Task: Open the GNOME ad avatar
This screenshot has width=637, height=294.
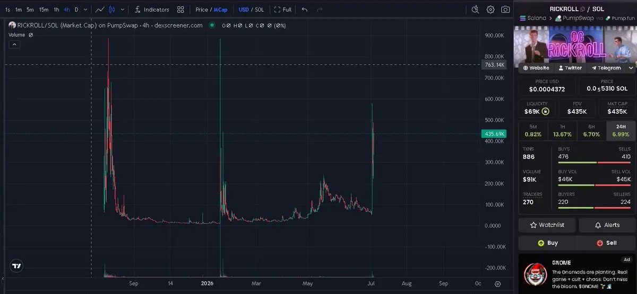Action: [535, 274]
